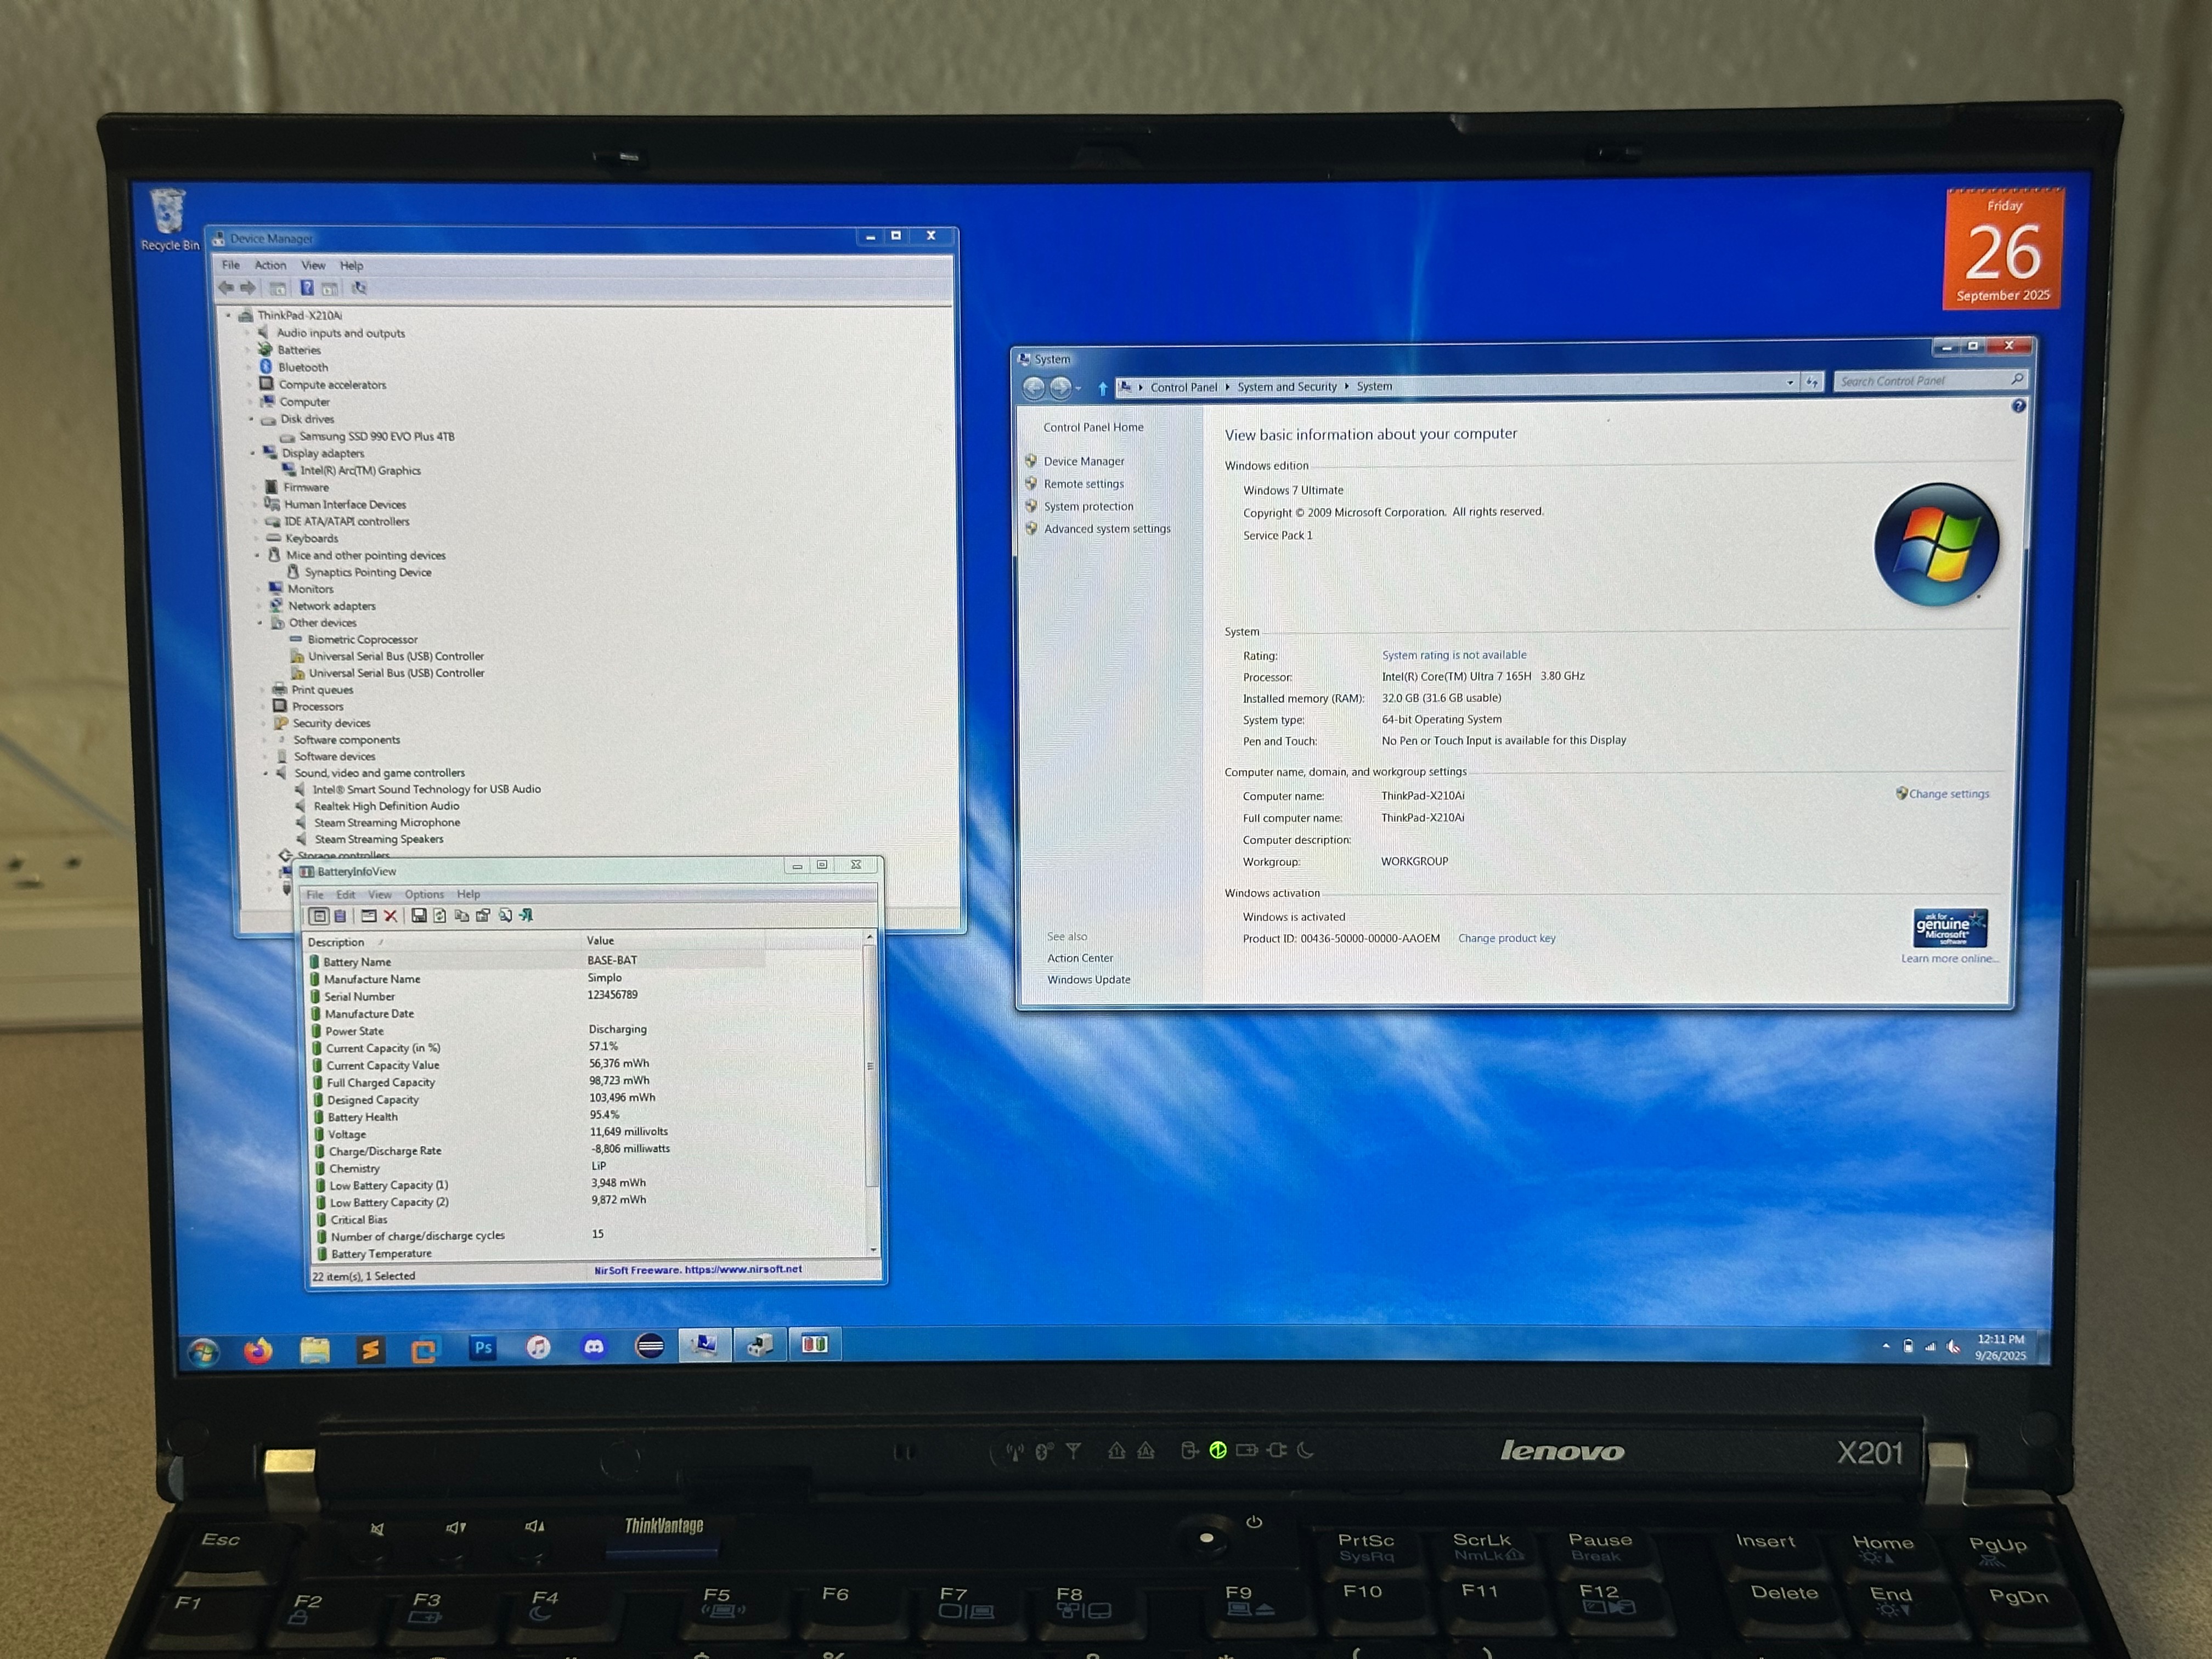
Task: Toggle the battery information view mode button
Action: click(319, 916)
